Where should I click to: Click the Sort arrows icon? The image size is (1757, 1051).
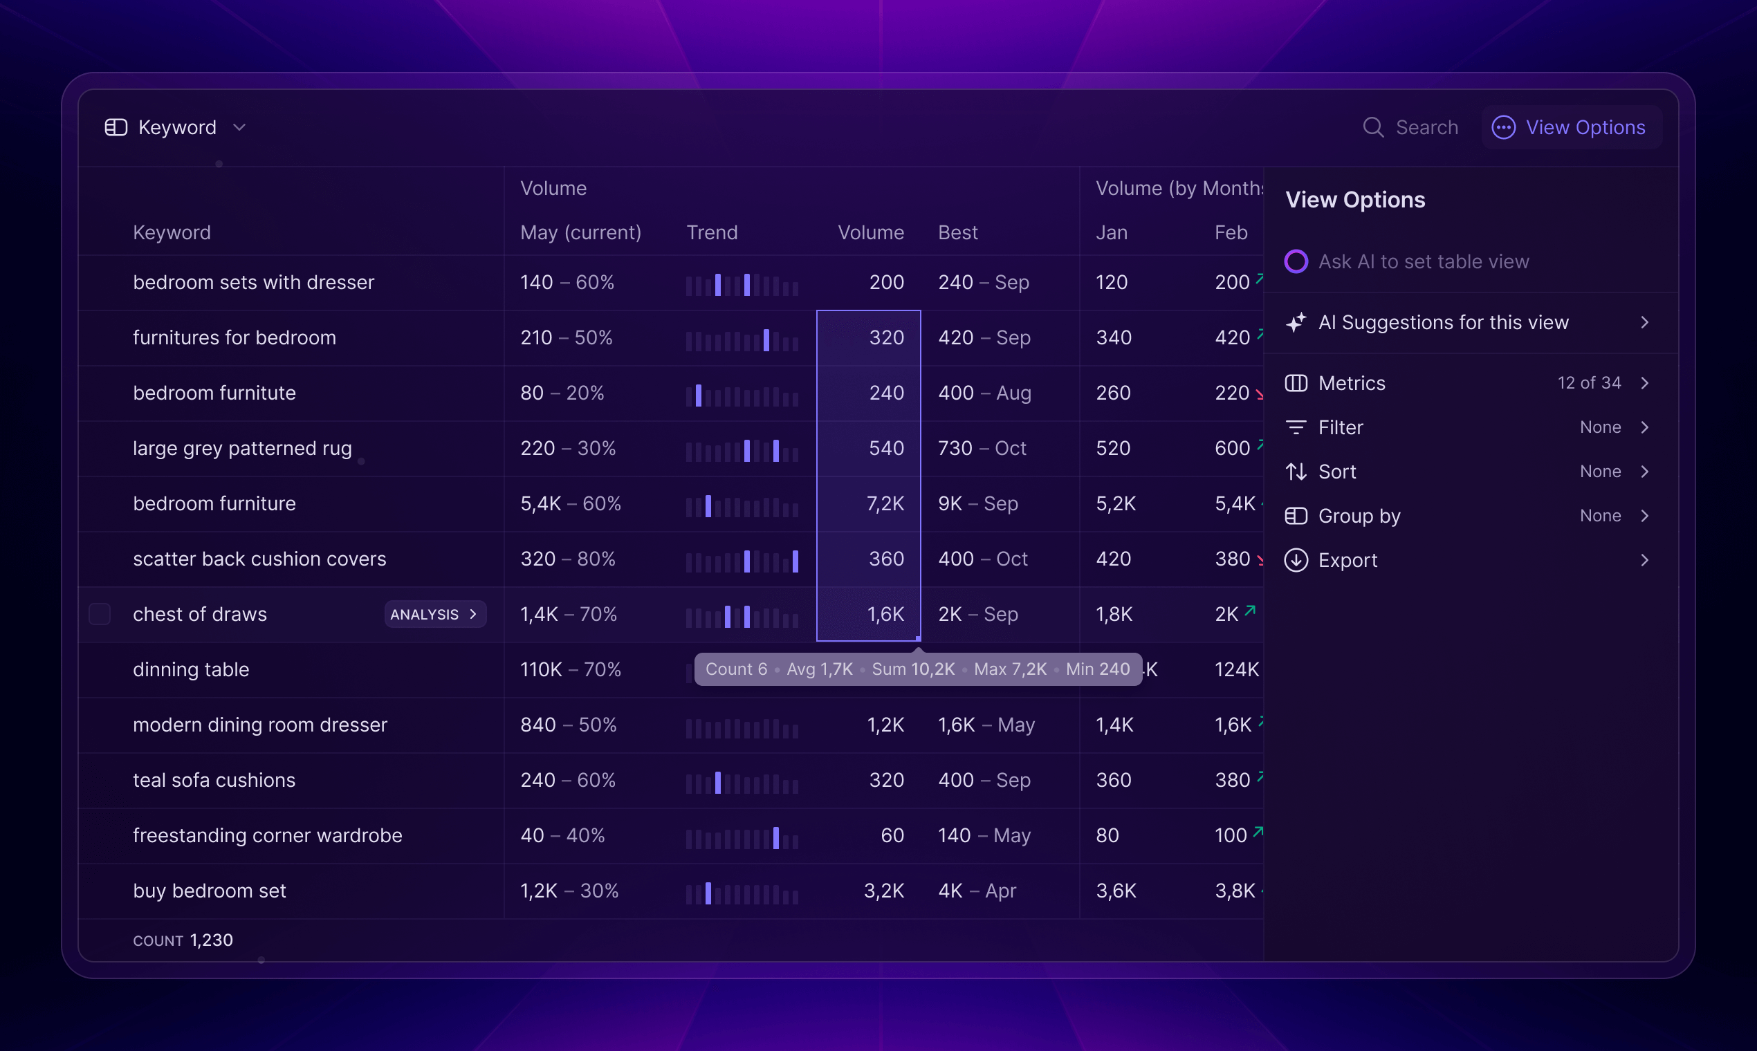coord(1295,472)
